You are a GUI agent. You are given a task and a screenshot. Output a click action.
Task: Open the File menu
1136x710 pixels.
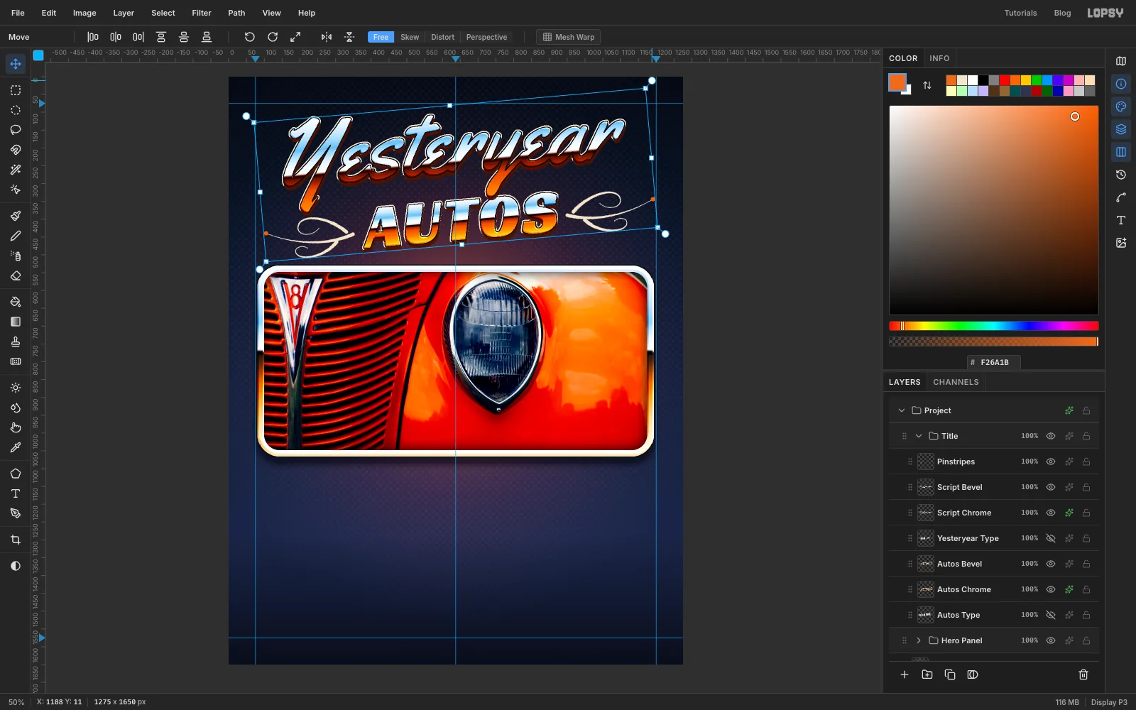(18, 13)
